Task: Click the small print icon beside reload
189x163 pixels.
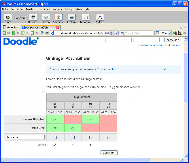Action: click(x=47, y=33)
